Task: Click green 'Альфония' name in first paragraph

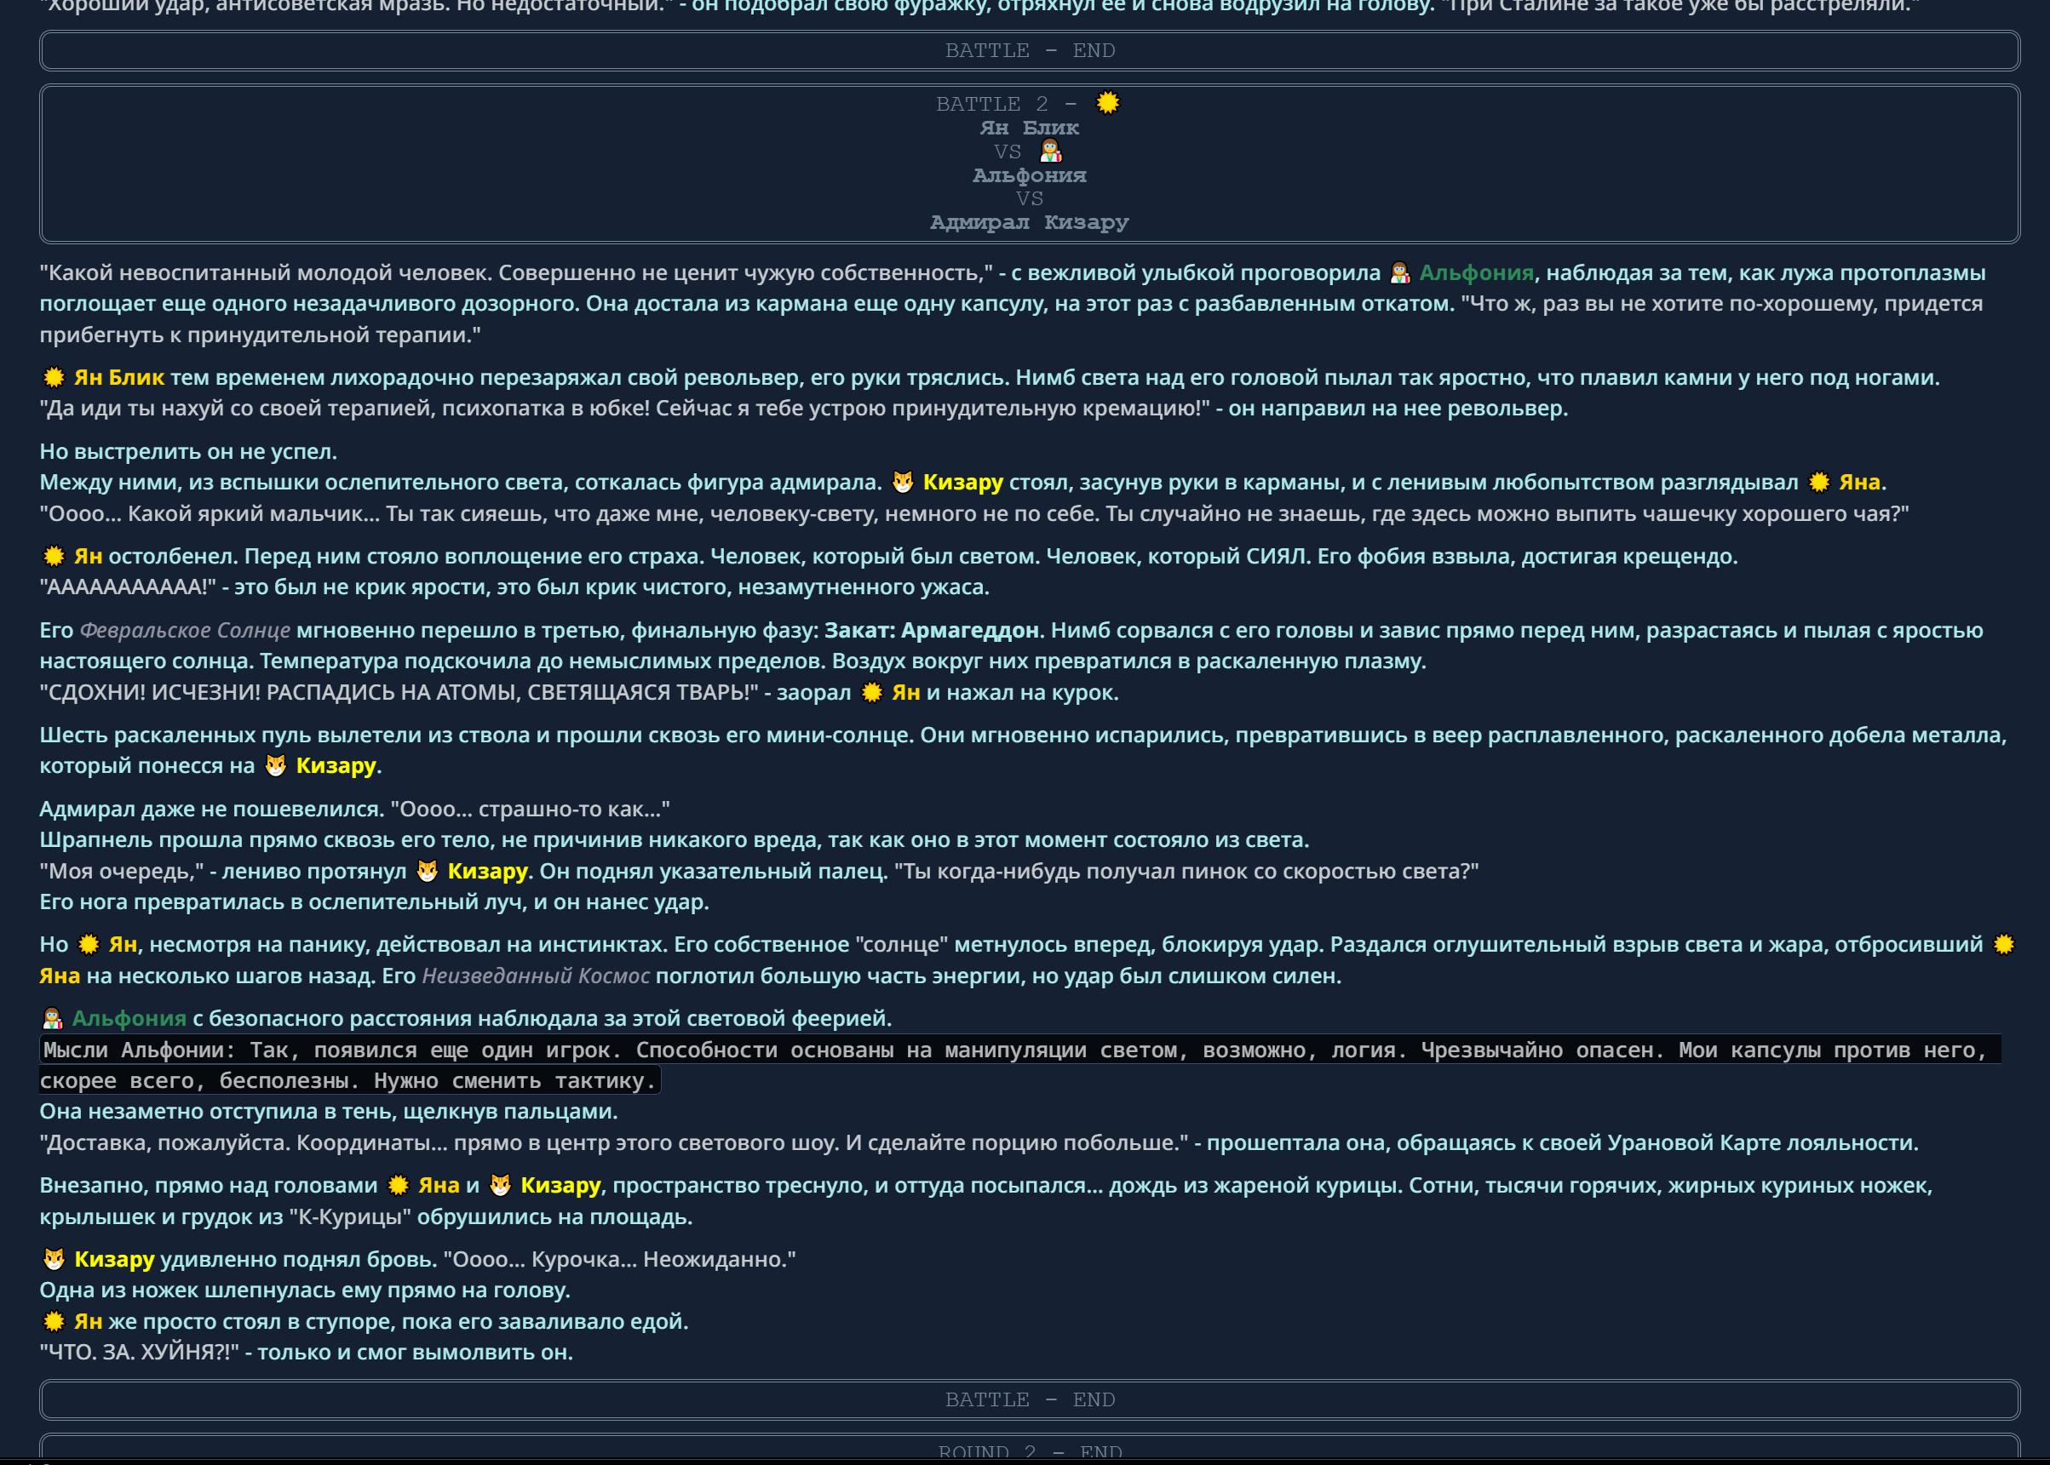Action: pyautogui.click(x=1475, y=272)
